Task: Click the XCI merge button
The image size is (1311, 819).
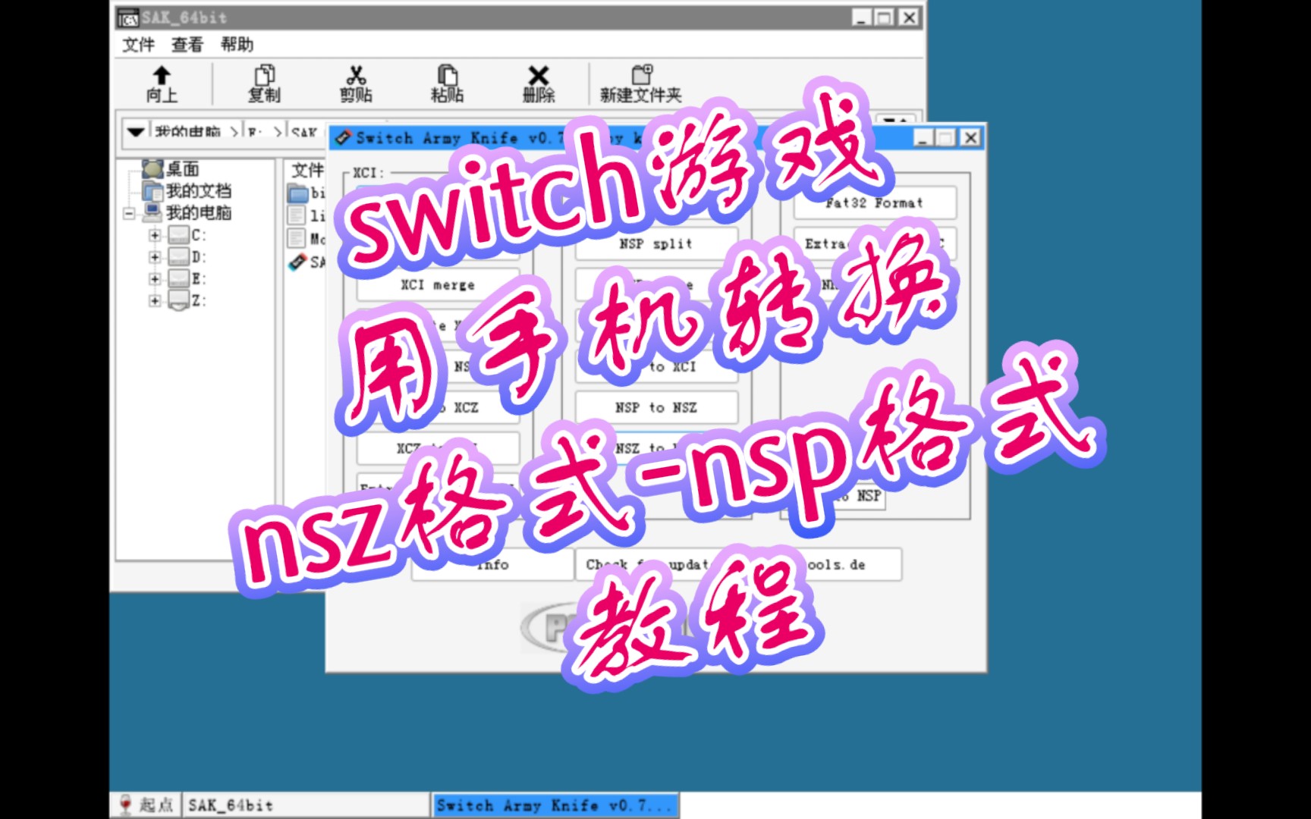Action: [x=439, y=284]
